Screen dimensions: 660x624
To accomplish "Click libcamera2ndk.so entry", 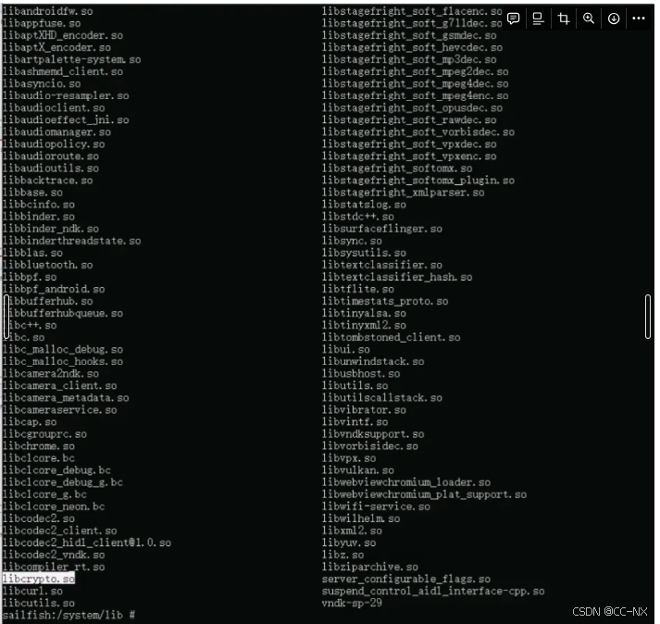I will click(51, 374).
